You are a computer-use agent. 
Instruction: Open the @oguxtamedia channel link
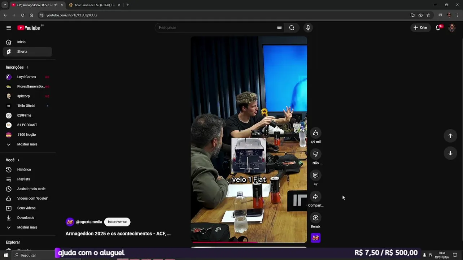click(89, 222)
